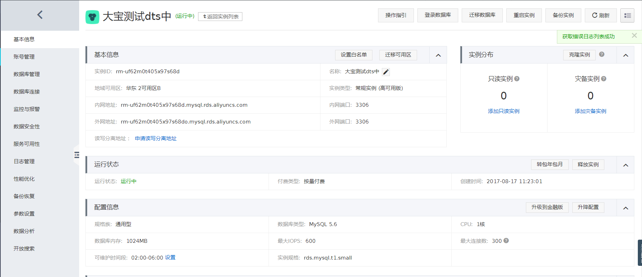Image resolution: width=642 pixels, height=277 pixels.
Task: Click 设置 link for maintenance window
Action: [x=170, y=257]
